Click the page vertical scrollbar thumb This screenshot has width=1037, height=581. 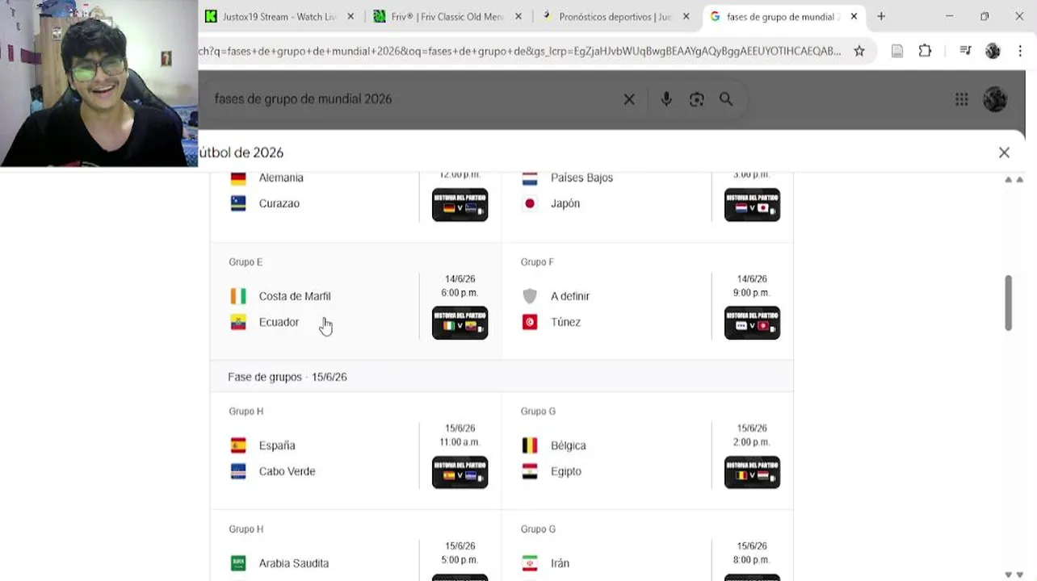click(x=1008, y=303)
